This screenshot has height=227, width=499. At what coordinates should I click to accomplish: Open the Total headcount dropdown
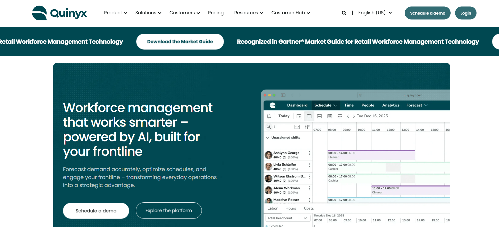[288, 218]
